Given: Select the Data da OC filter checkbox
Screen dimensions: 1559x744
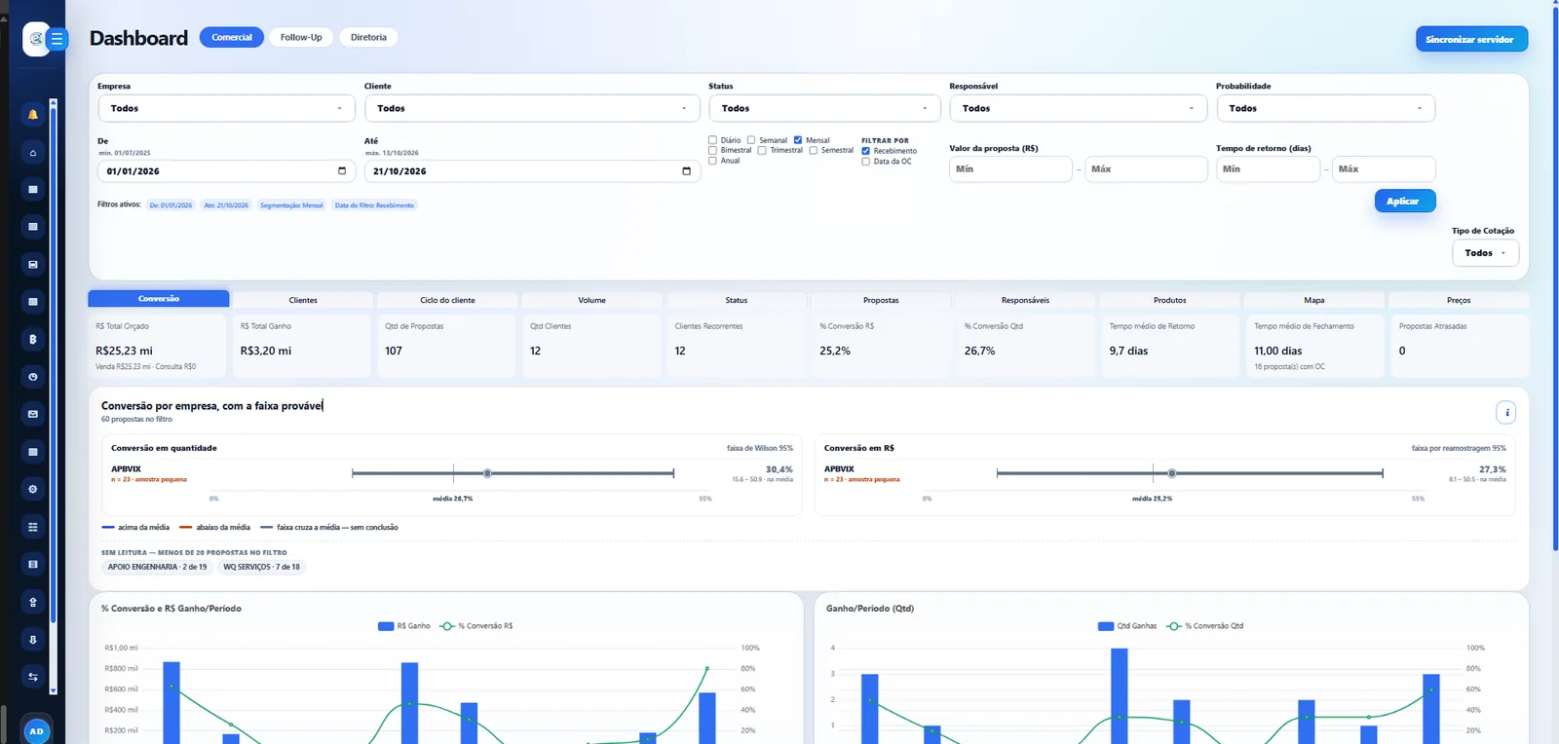Looking at the screenshot, I should 866,162.
